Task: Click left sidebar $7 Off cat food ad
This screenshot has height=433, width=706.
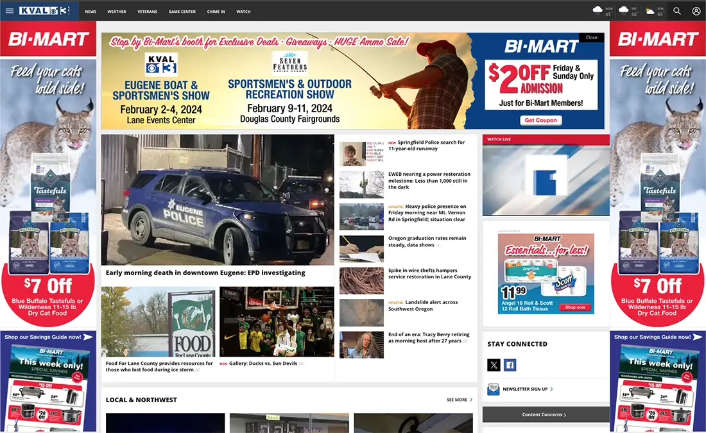Action: click(48, 174)
